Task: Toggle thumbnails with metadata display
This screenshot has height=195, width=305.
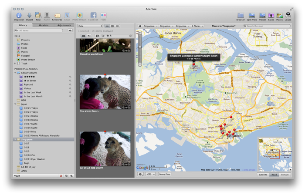Action: click(89, 36)
